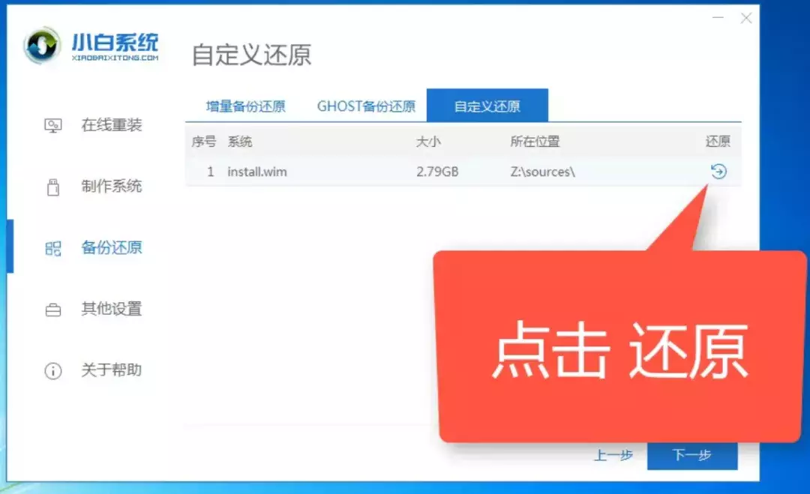Click the 还原 column header
Image resolution: width=810 pixels, height=494 pixels.
tap(718, 142)
